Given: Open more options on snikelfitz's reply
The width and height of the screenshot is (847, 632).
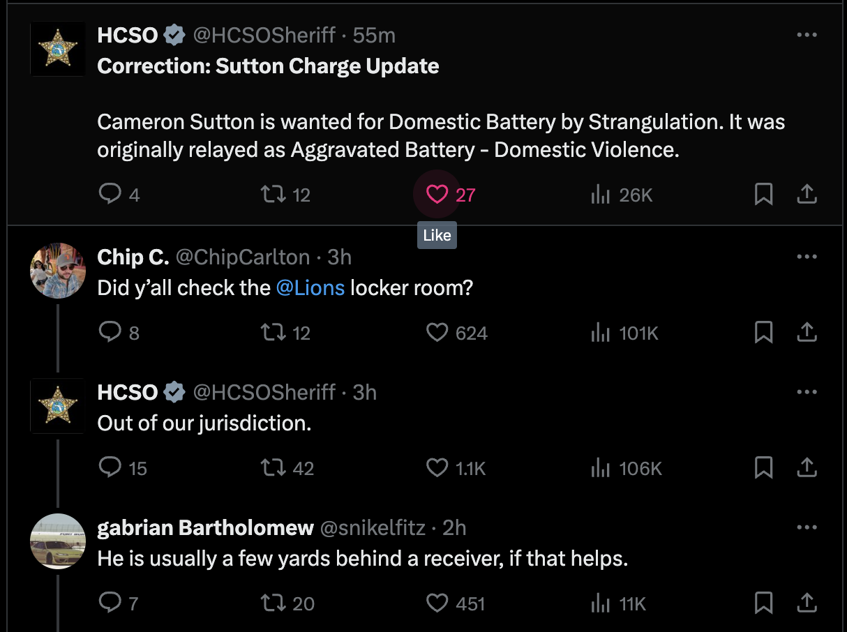Looking at the screenshot, I should (x=807, y=527).
